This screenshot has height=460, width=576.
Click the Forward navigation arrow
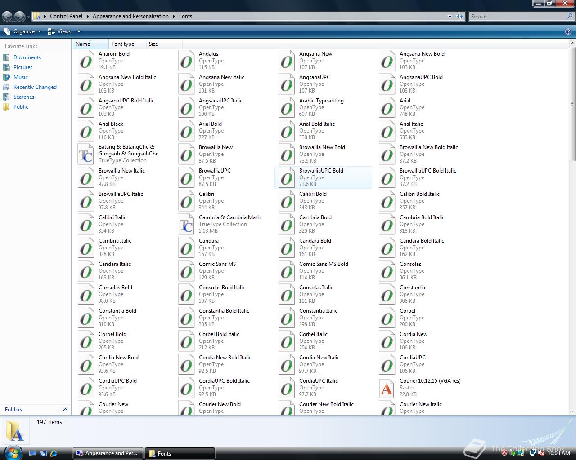[19, 16]
